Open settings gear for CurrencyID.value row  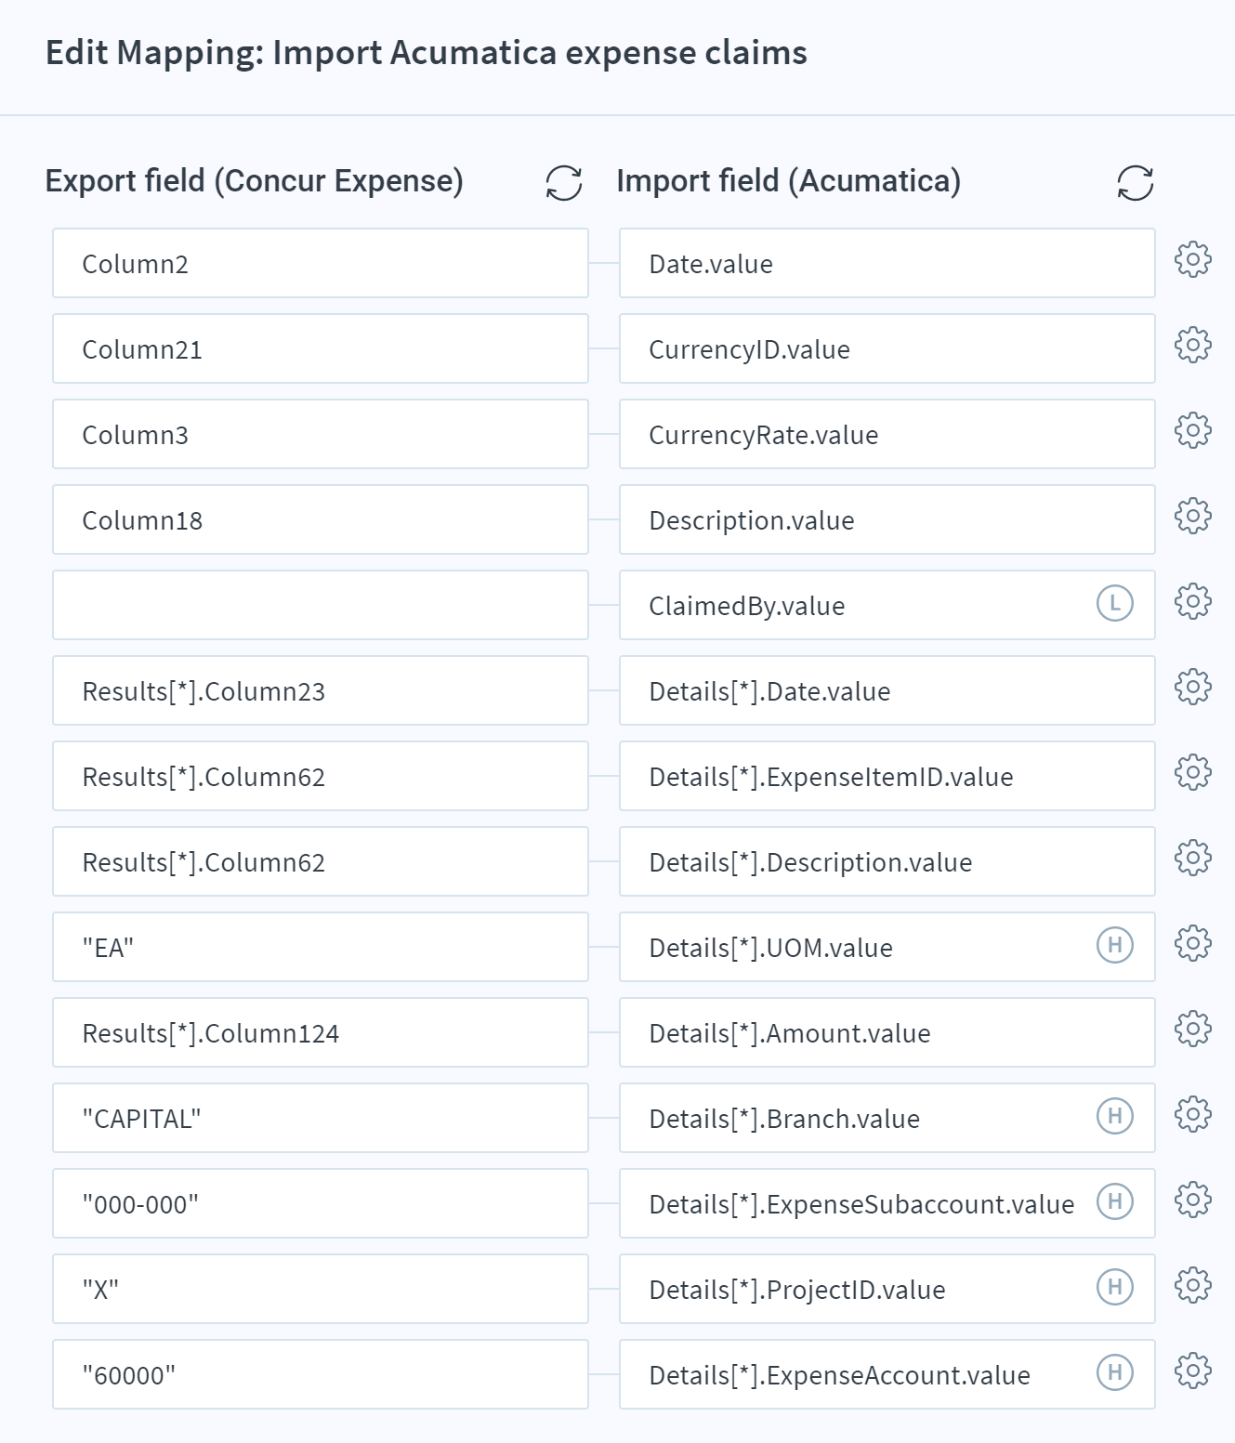(1193, 345)
